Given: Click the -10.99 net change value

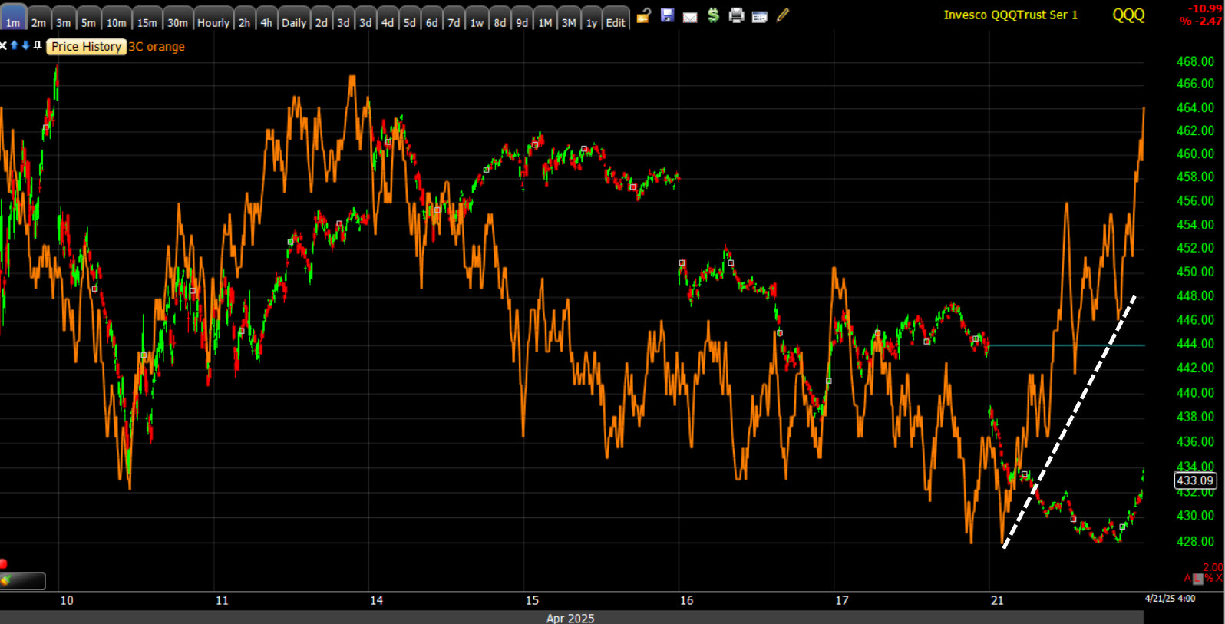Looking at the screenshot, I should 1205,8.
